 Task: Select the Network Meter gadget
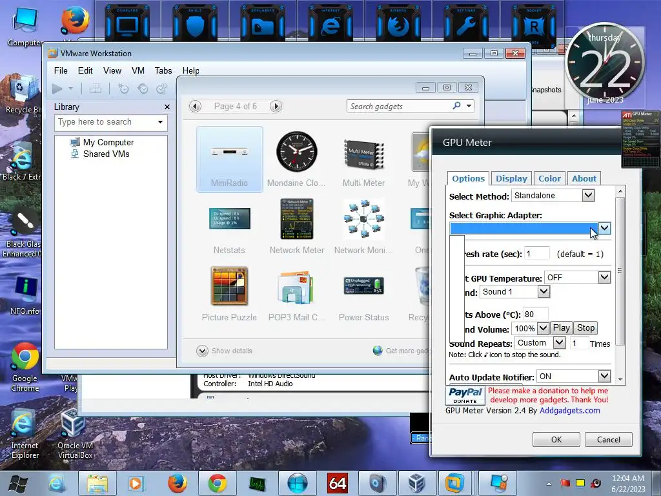(x=297, y=227)
